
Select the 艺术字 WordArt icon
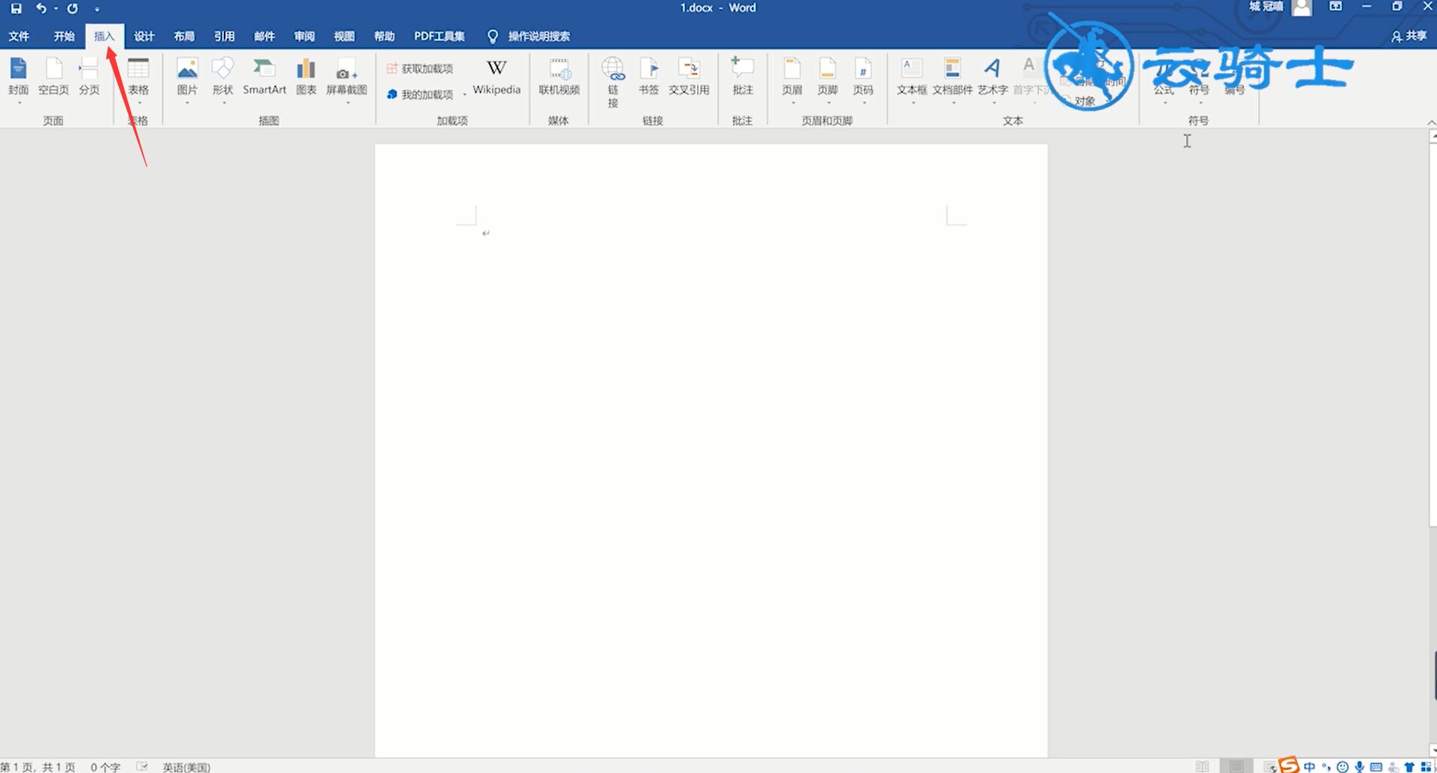point(992,79)
